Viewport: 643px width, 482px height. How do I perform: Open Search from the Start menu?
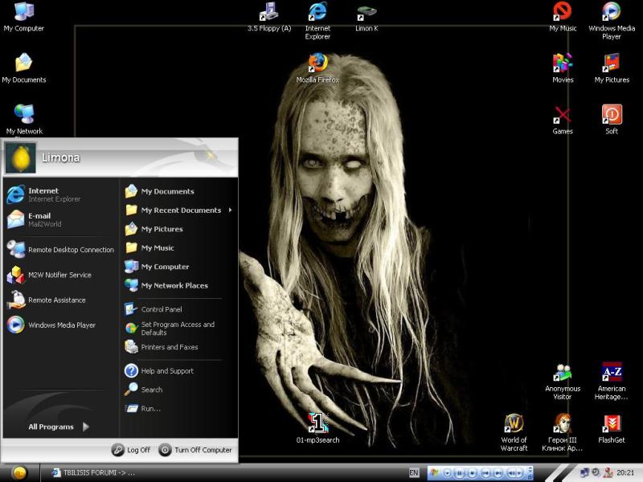pyautogui.click(x=178, y=390)
